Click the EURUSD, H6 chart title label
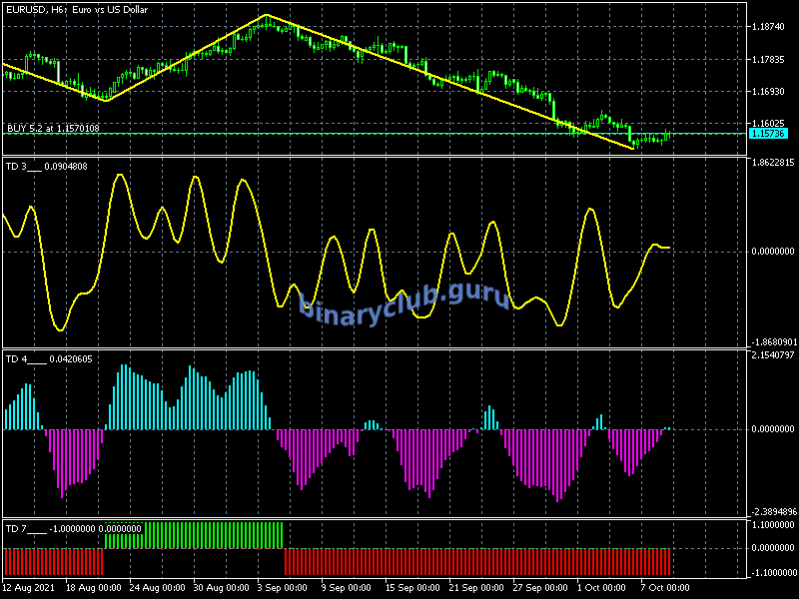799x599 pixels. [76, 9]
